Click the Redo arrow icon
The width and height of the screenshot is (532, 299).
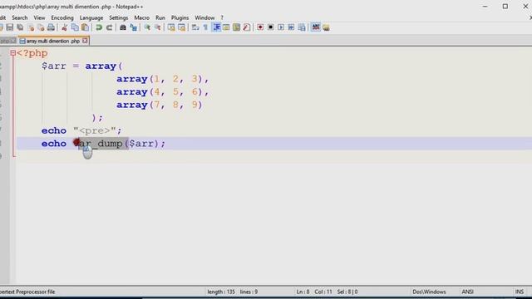tap(109, 27)
